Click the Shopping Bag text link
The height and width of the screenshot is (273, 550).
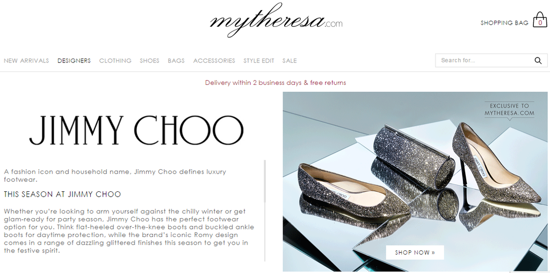coord(504,23)
